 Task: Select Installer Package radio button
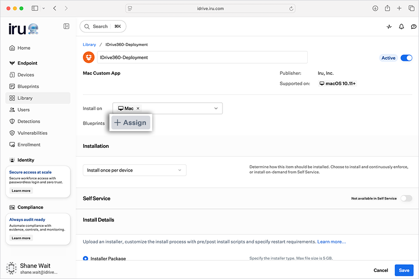tap(86, 259)
